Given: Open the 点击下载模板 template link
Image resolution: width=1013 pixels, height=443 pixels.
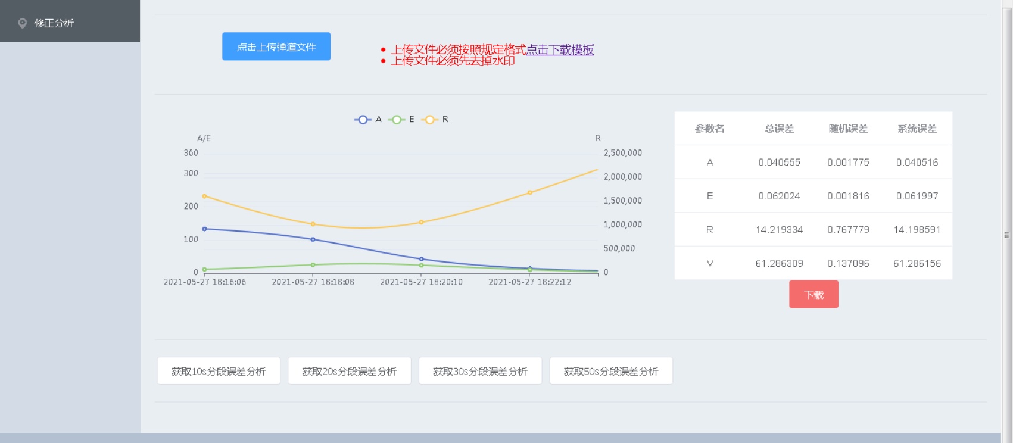Looking at the screenshot, I should [x=560, y=50].
